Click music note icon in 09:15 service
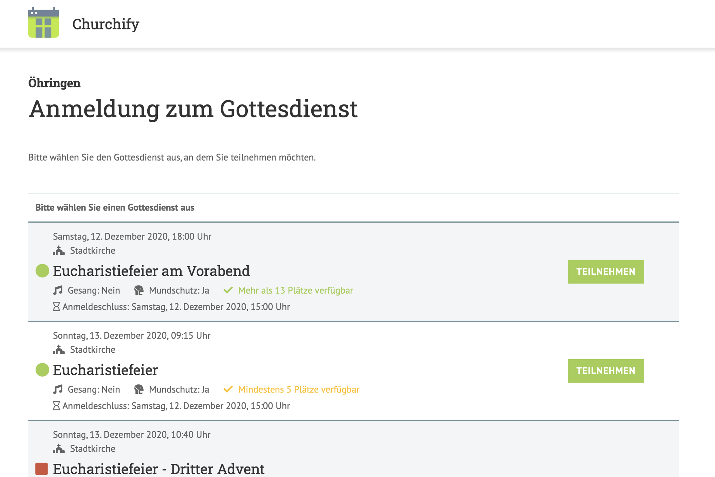 pyautogui.click(x=58, y=389)
